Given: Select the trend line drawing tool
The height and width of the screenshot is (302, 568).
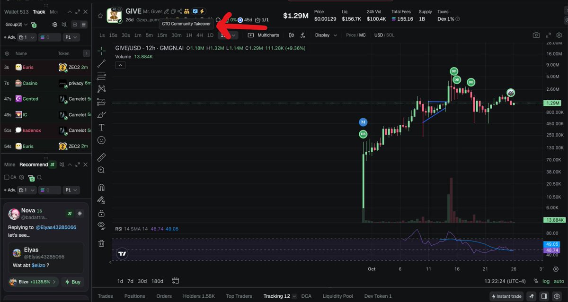Looking at the screenshot, I should pyautogui.click(x=101, y=63).
